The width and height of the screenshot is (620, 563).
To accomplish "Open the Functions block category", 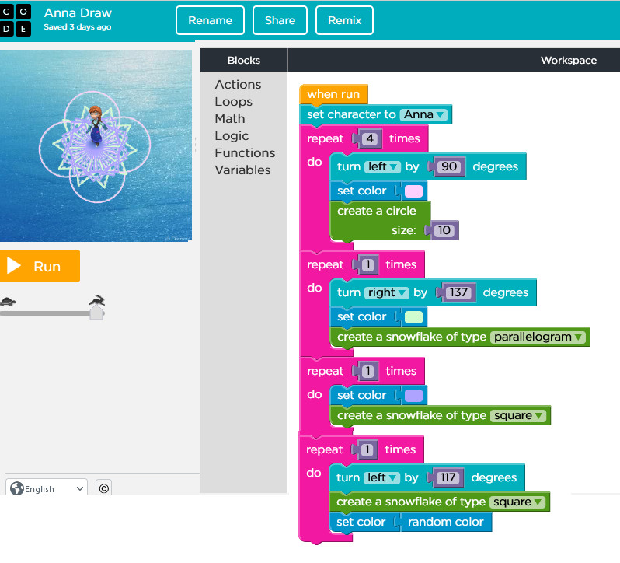I will tap(245, 152).
